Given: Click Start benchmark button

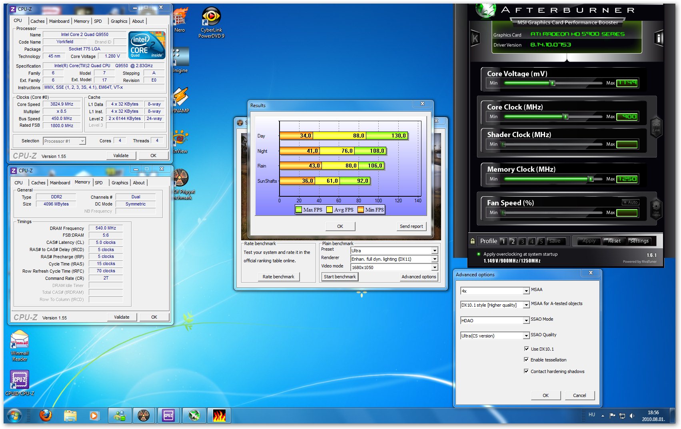Looking at the screenshot, I should [x=340, y=277].
